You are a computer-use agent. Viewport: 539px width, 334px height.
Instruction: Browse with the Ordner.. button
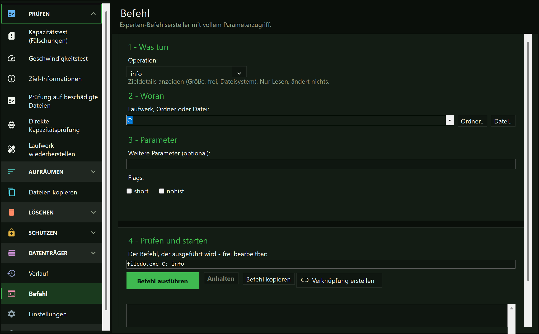point(472,121)
